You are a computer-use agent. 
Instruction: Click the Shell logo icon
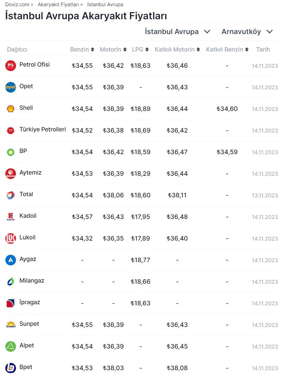(11, 109)
